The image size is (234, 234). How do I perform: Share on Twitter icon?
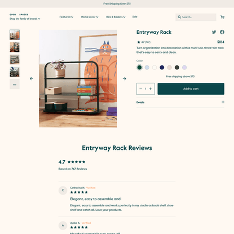coord(214,32)
